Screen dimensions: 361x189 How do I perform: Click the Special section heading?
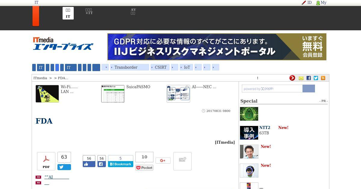249,101
